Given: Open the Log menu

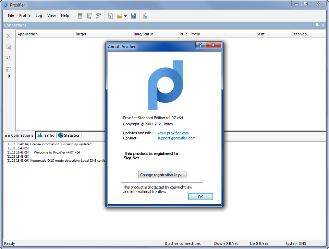Looking at the screenshot, I should pyautogui.click(x=39, y=15).
